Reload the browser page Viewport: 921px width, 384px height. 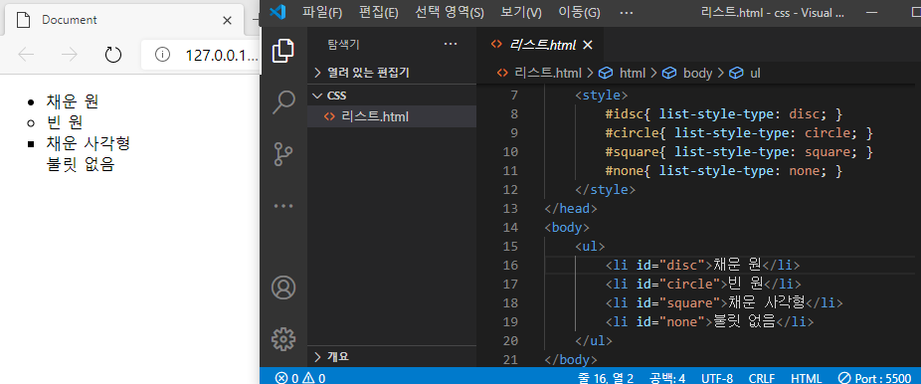[112, 55]
